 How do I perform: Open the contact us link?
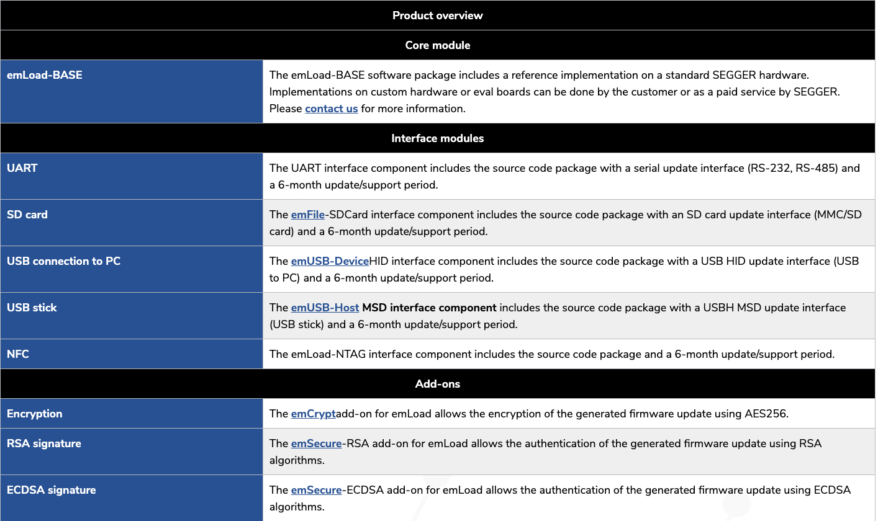[x=331, y=109]
